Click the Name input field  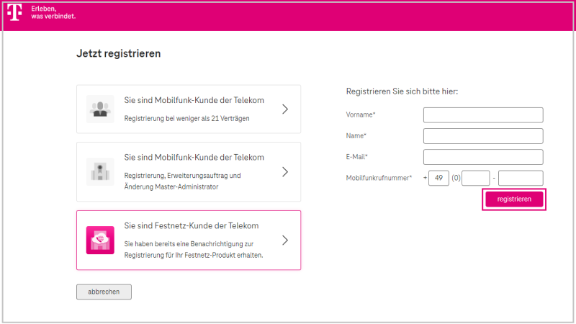(483, 136)
